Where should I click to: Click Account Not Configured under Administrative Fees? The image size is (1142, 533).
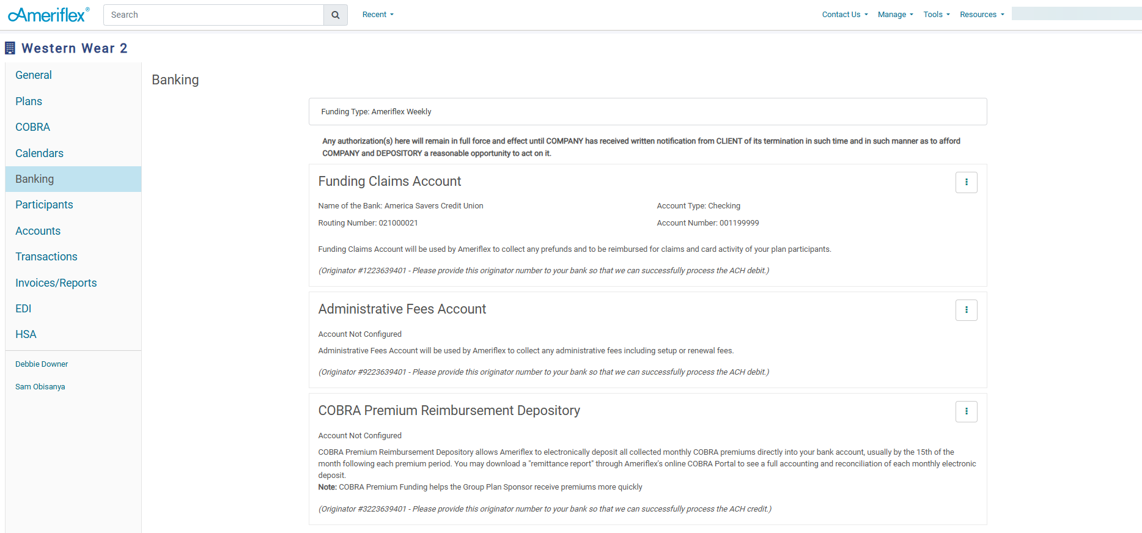click(359, 334)
